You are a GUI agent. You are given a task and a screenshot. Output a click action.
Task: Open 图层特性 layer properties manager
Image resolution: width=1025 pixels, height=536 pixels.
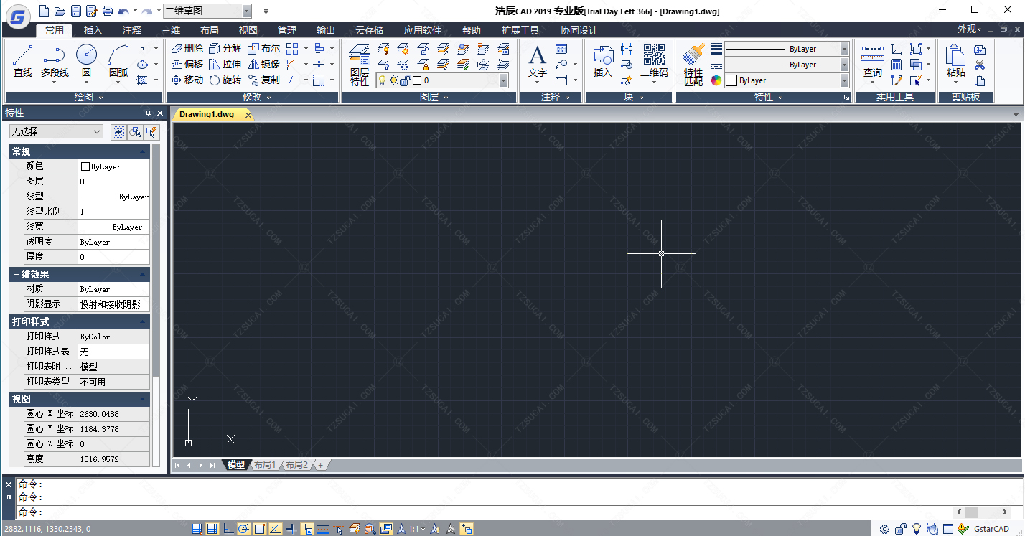click(360, 65)
